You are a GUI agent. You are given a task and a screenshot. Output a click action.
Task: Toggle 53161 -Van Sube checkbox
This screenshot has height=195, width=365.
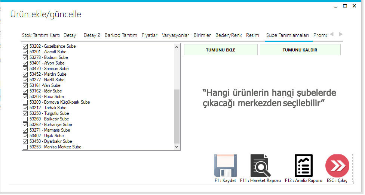pos(25,85)
